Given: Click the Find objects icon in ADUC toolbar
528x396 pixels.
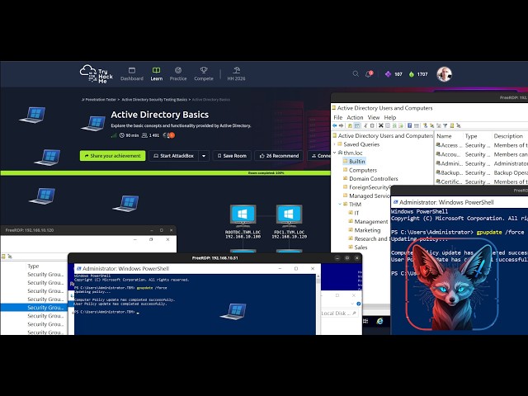Looking at the screenshot, I should click(x=452, y=125).
